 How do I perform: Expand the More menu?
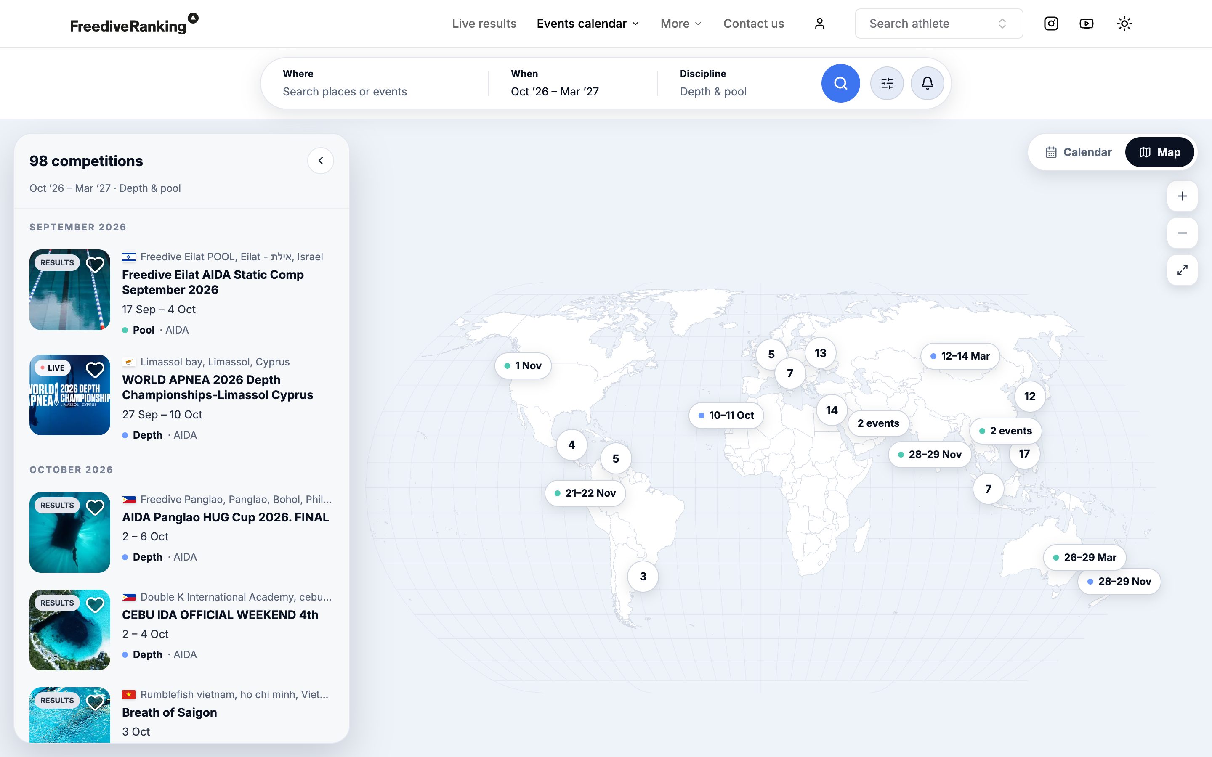click(x=680, y=24)
